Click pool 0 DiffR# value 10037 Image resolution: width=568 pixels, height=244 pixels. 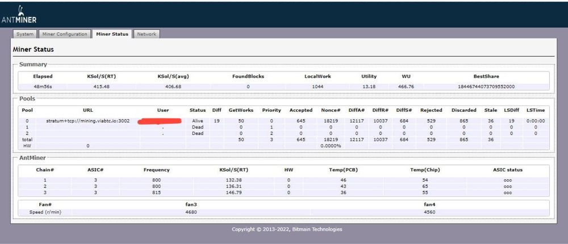coord(381,121)
